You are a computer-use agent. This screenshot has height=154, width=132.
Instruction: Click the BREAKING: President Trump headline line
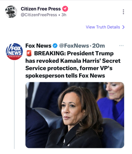(x=74, y=53)
